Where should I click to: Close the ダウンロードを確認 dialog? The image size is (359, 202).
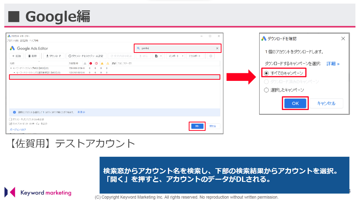click(343, 38)
